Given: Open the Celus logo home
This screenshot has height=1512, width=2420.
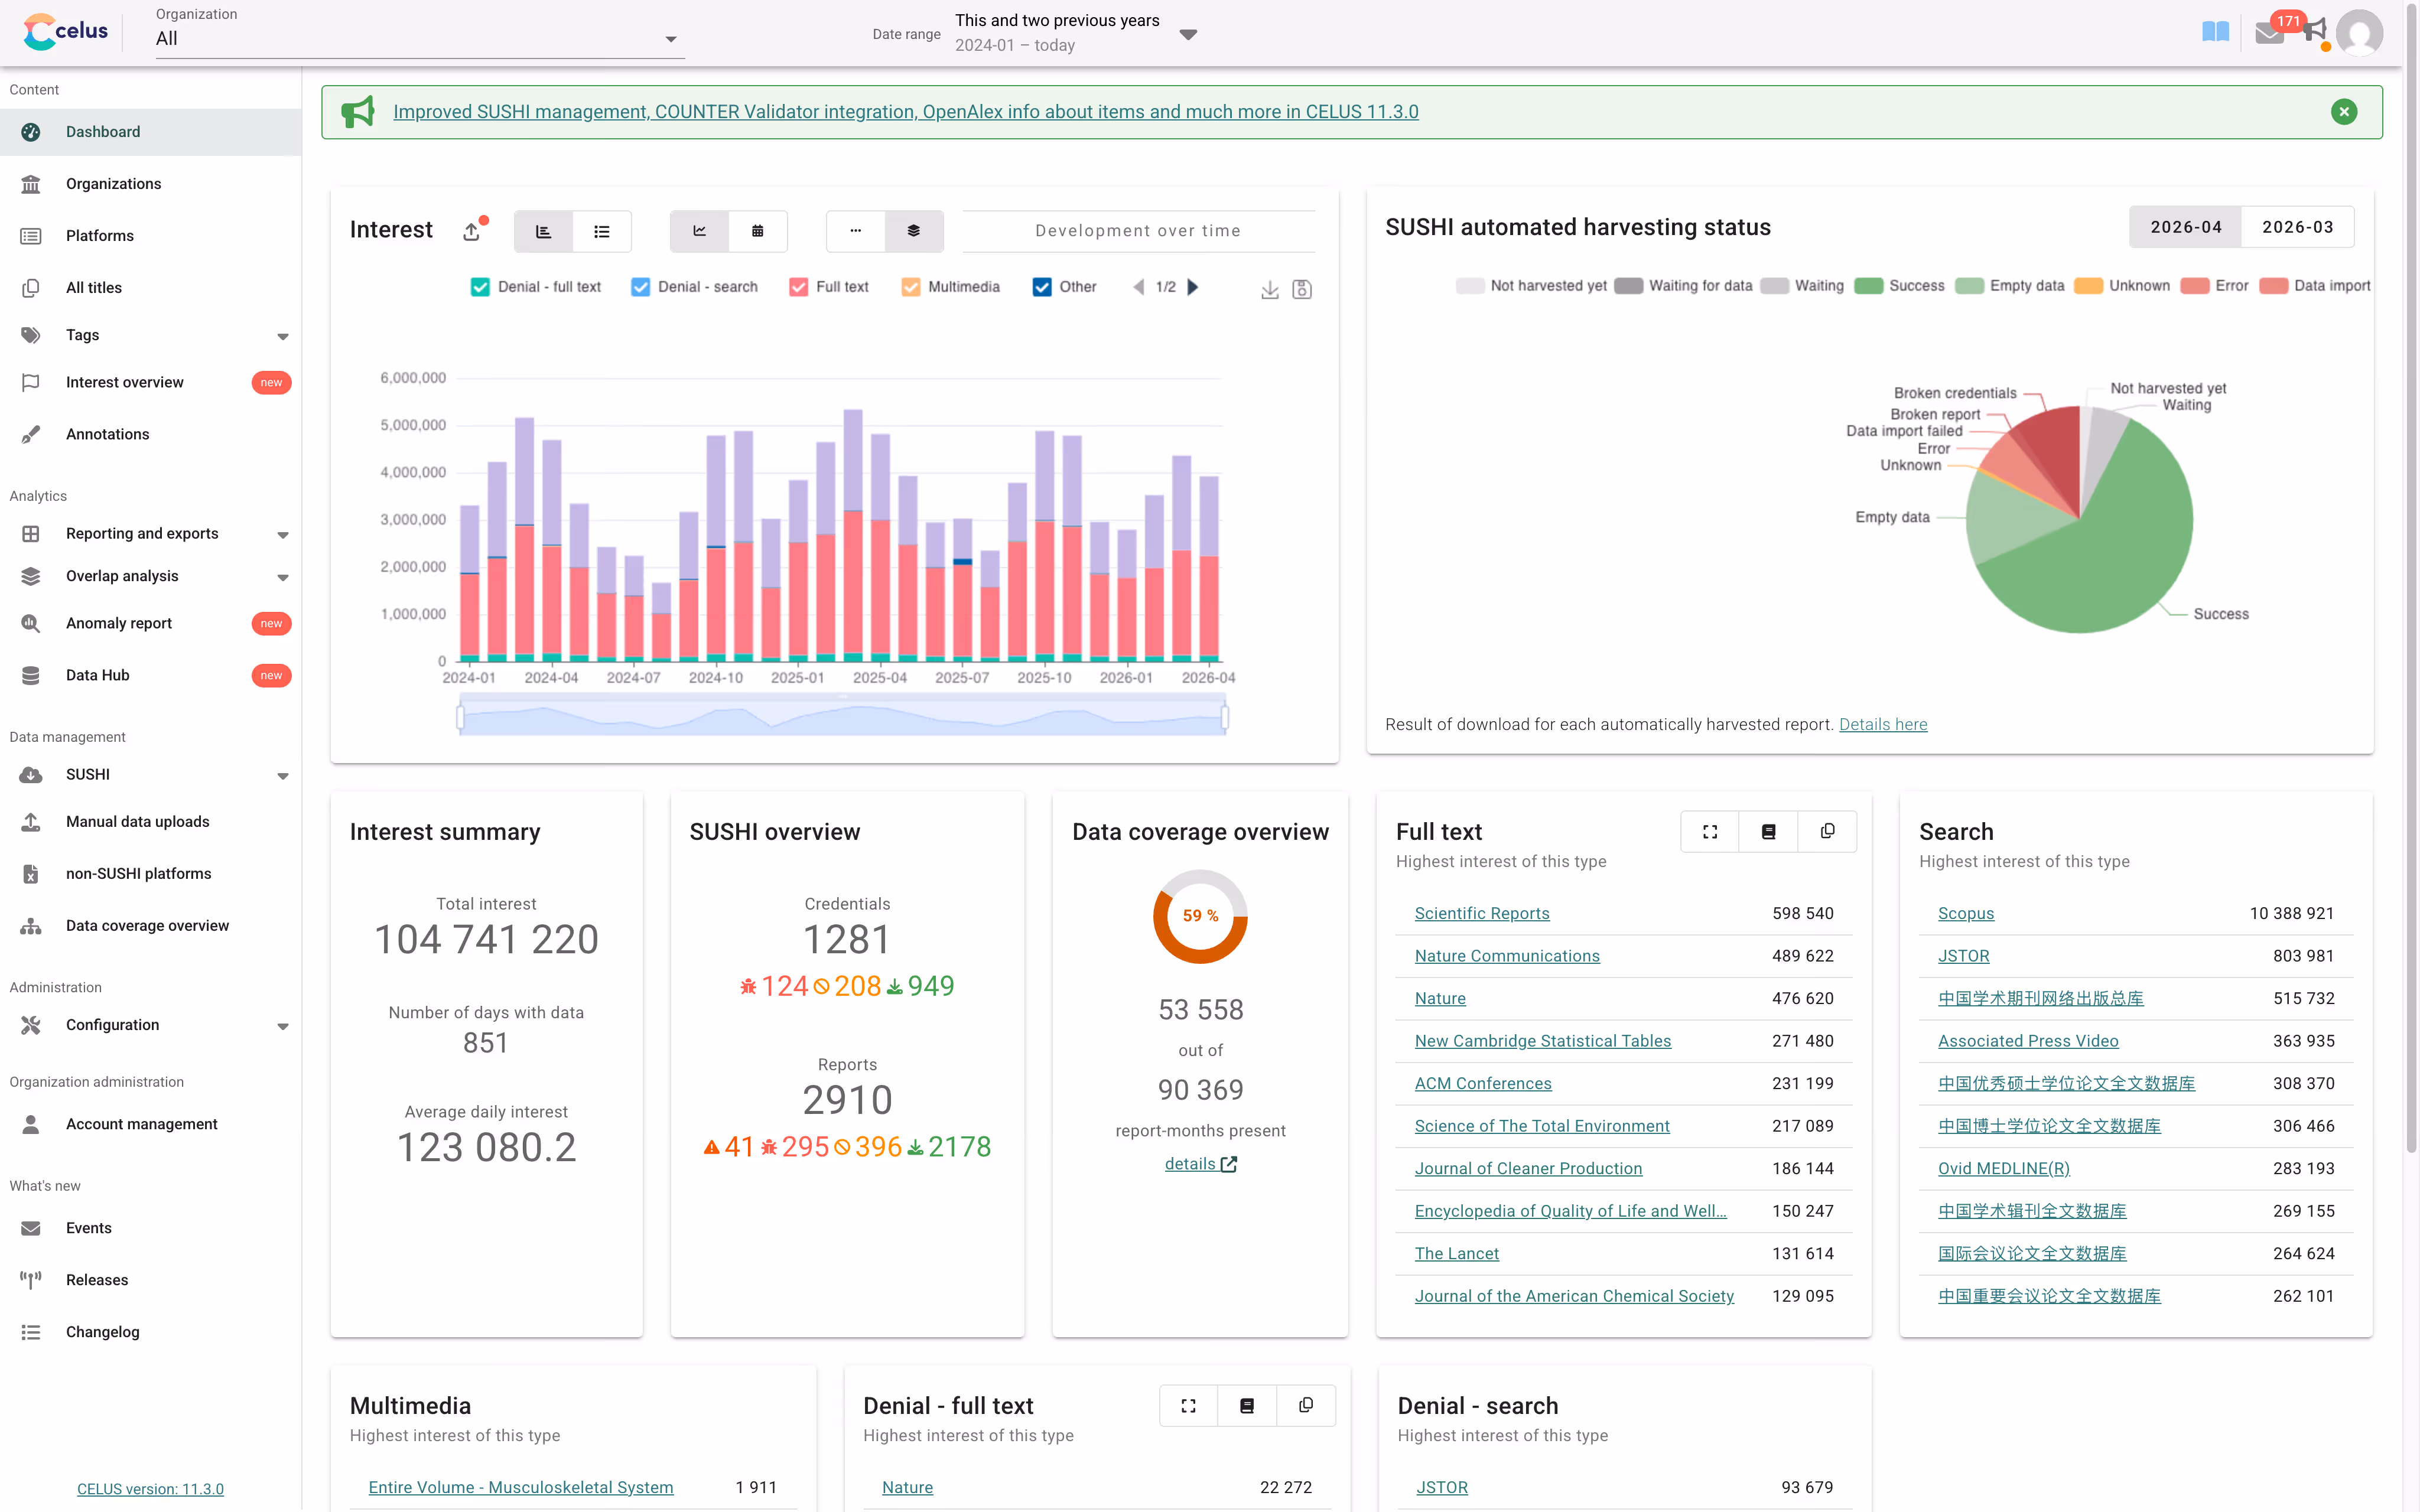Looking at the screenshot, I should click(66, 32).
